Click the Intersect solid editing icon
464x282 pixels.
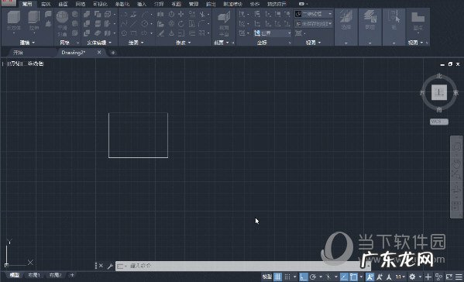[87, 33]
